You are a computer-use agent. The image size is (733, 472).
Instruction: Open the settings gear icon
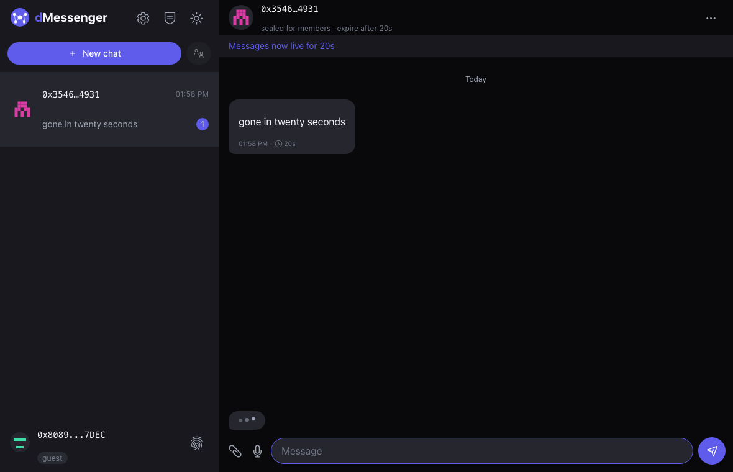point(143,18)
